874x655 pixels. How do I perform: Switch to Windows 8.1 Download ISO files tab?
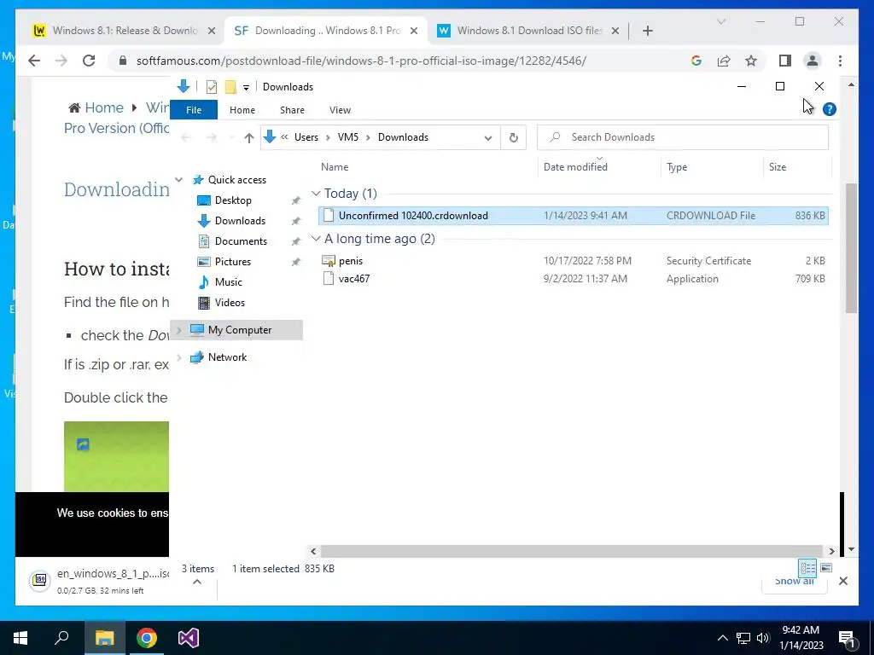[529, 31]
